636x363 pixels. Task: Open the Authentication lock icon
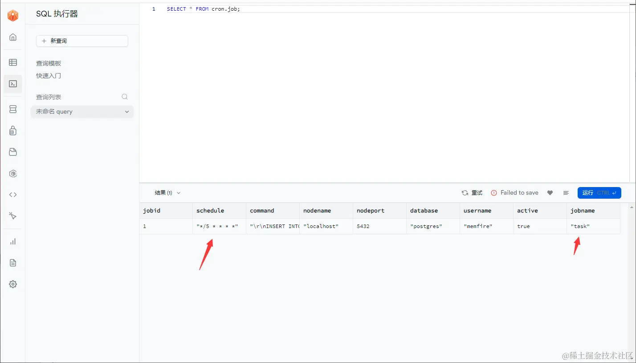tap(13, 131)
